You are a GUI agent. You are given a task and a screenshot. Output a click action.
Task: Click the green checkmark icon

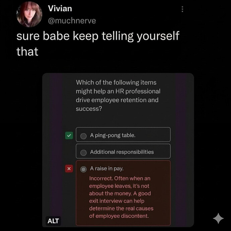(x=69, y=135)
